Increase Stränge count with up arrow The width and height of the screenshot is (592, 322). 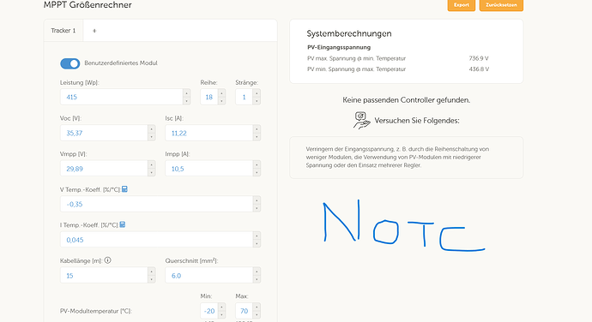(x=257, y=93)
